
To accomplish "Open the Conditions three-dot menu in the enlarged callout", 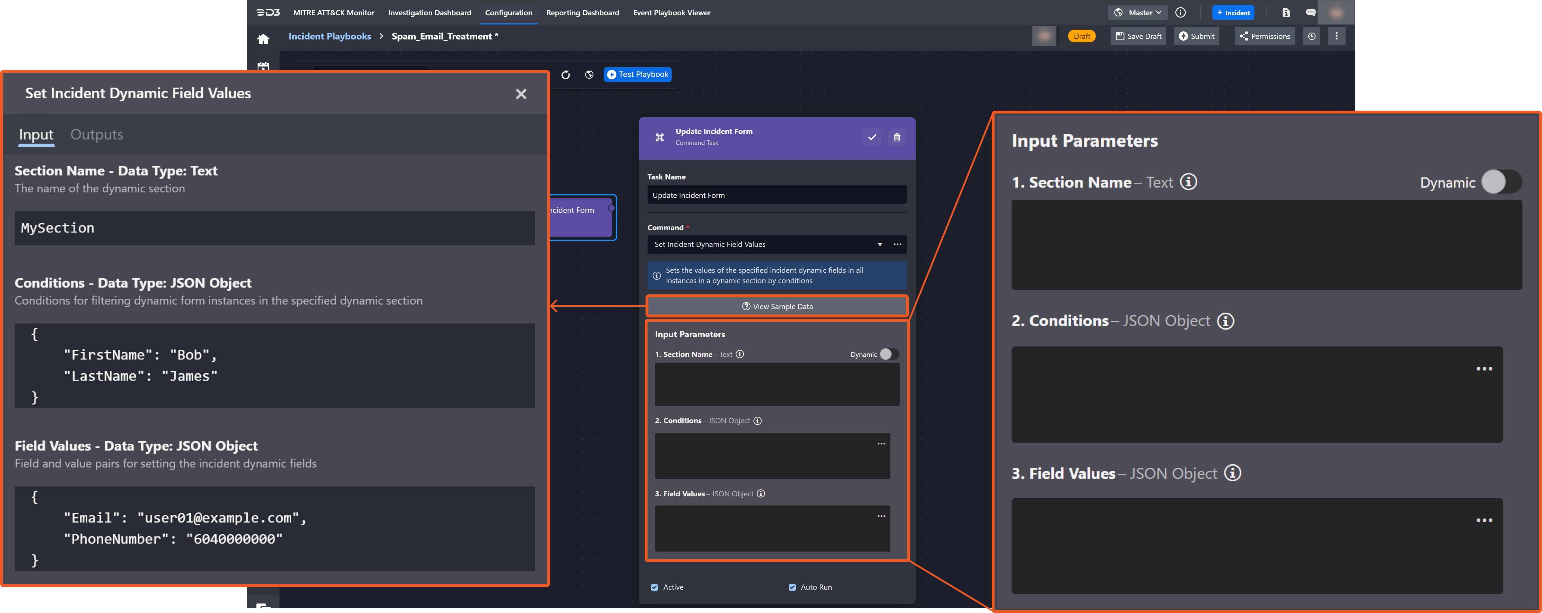I will click(x=1484, y=368).
